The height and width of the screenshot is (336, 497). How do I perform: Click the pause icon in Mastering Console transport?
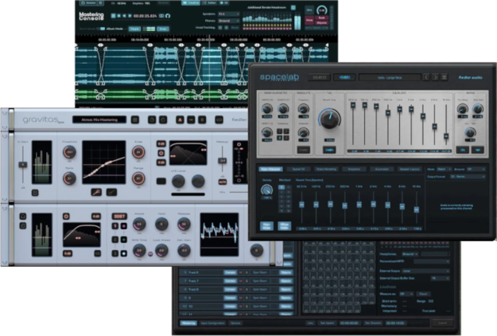114,16
